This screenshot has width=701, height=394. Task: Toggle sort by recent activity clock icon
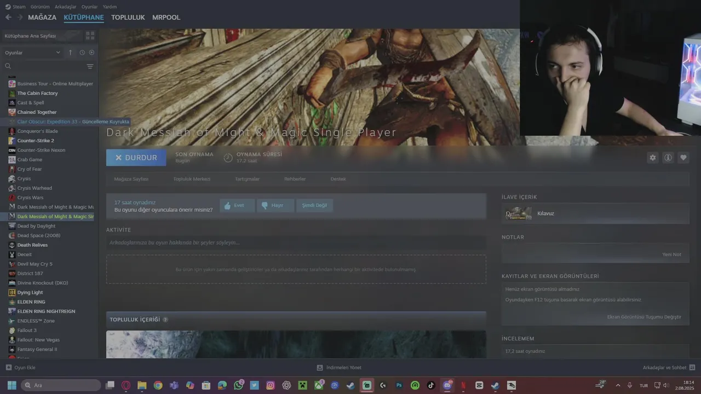coord(82,53)
